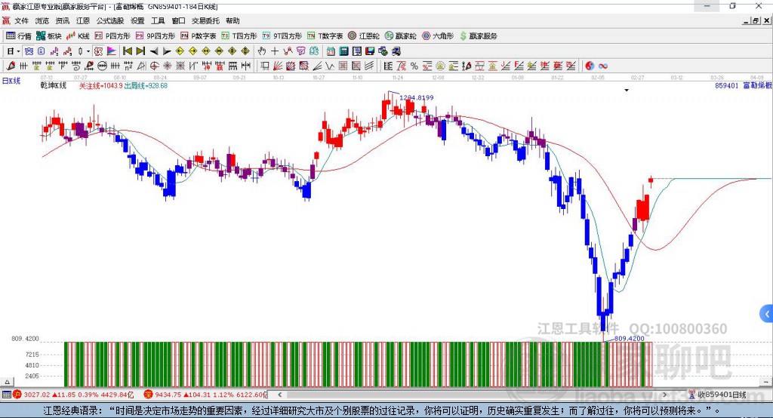Open the T四方形 tool

coord(239,36)
